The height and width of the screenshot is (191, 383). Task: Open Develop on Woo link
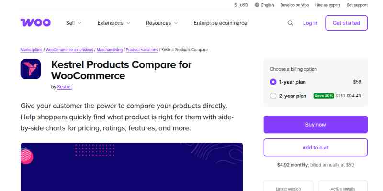point(294,5)
